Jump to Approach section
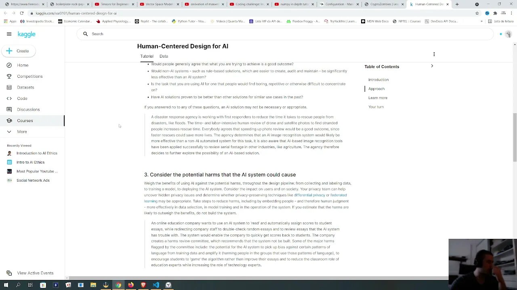 tap(376, 89)
